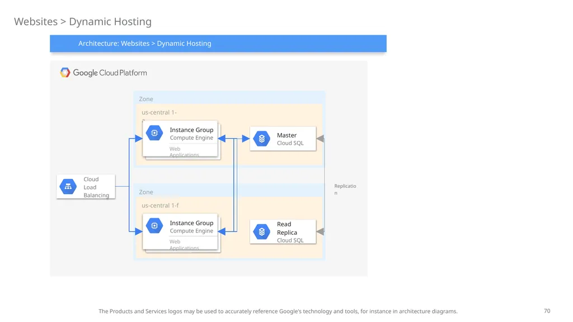The image size is (573, 322).
Task: Click the footer note about Products and Services logos
Action: pyautogui.click(x=278, y=311)
